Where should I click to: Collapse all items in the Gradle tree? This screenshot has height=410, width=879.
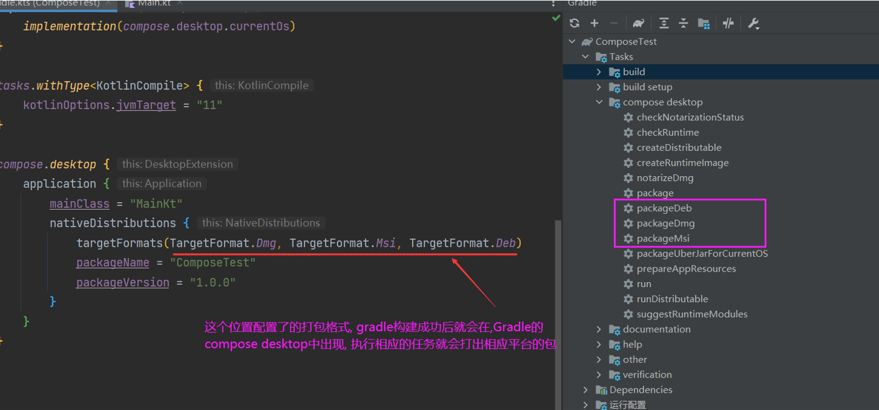683,23
